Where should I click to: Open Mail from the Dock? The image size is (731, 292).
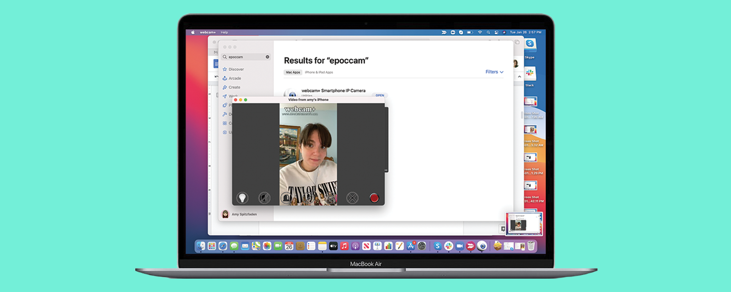click(245, 246)
